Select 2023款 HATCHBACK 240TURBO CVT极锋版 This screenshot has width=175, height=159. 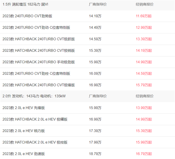point(38,85)
